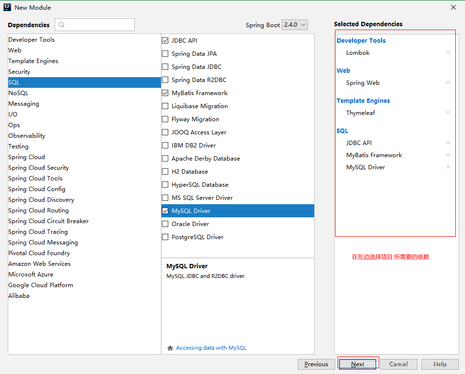Image resolution: width=465 pixels, height=374 pixels.
Task: Open the Accessing data with MySQL guide
Action: [211, 348]
